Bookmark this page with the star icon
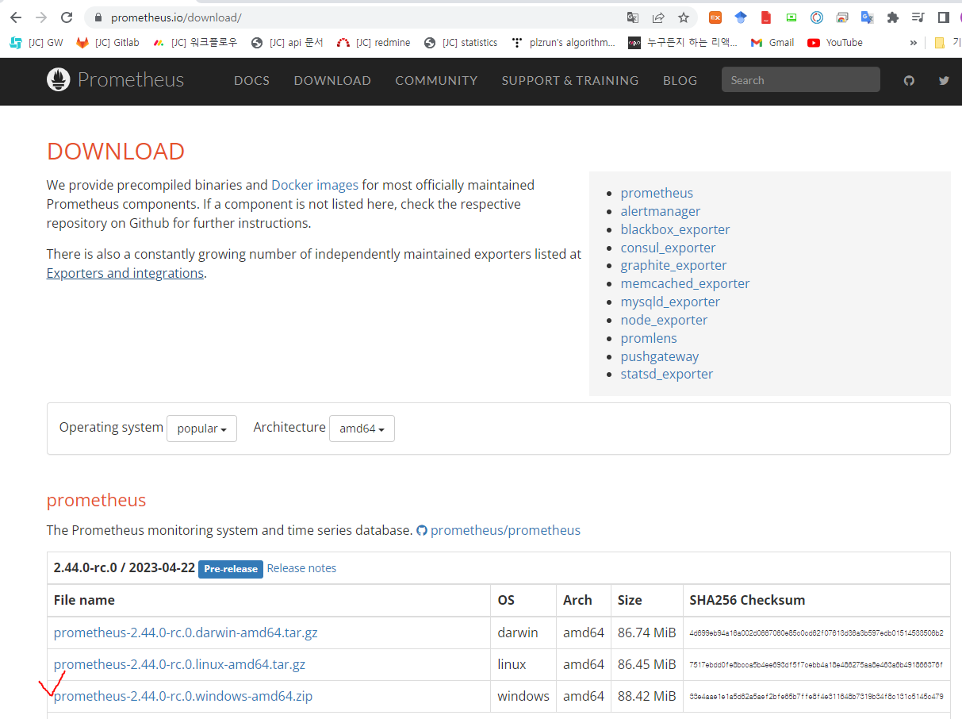Viewport: 962px width, 719px height. pyautogui.click(x=683, y=17)
